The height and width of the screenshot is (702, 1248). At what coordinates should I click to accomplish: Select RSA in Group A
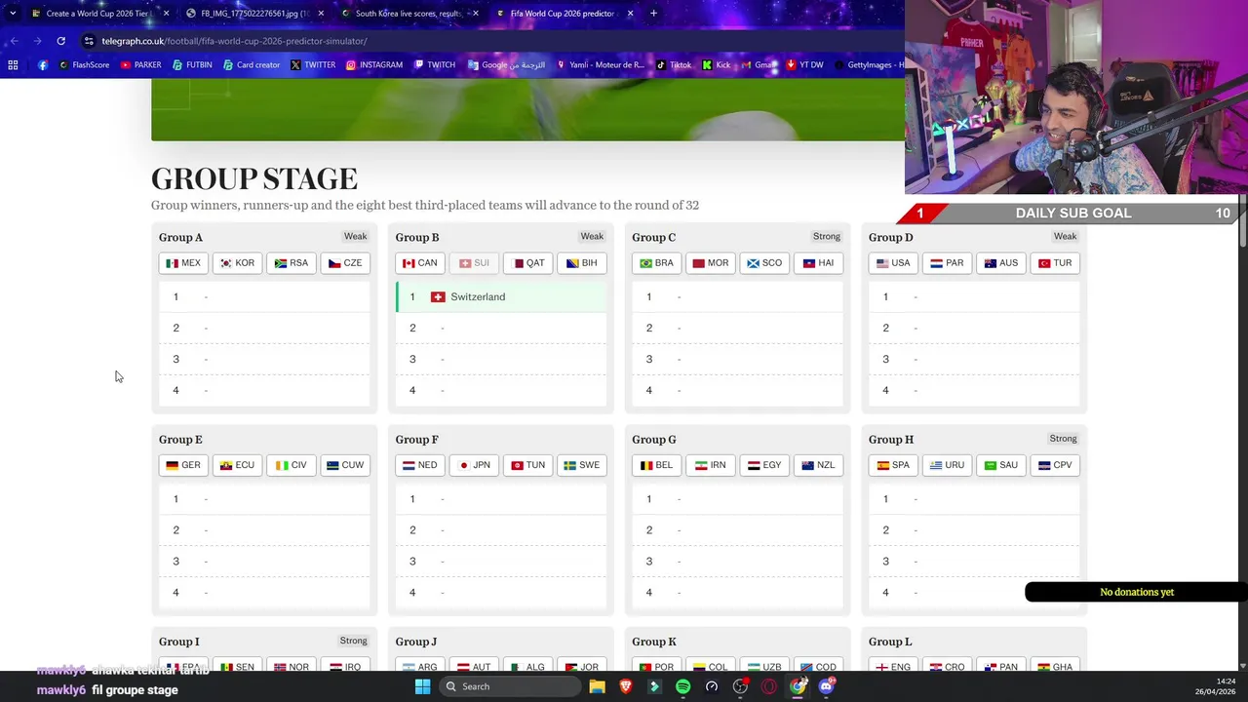click(292, 263)
